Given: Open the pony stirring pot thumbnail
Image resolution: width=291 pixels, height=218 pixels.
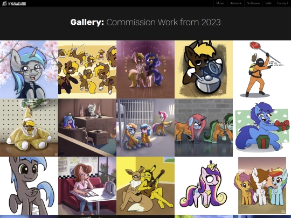Looking at the screenshot, I should tap(204, 69).
